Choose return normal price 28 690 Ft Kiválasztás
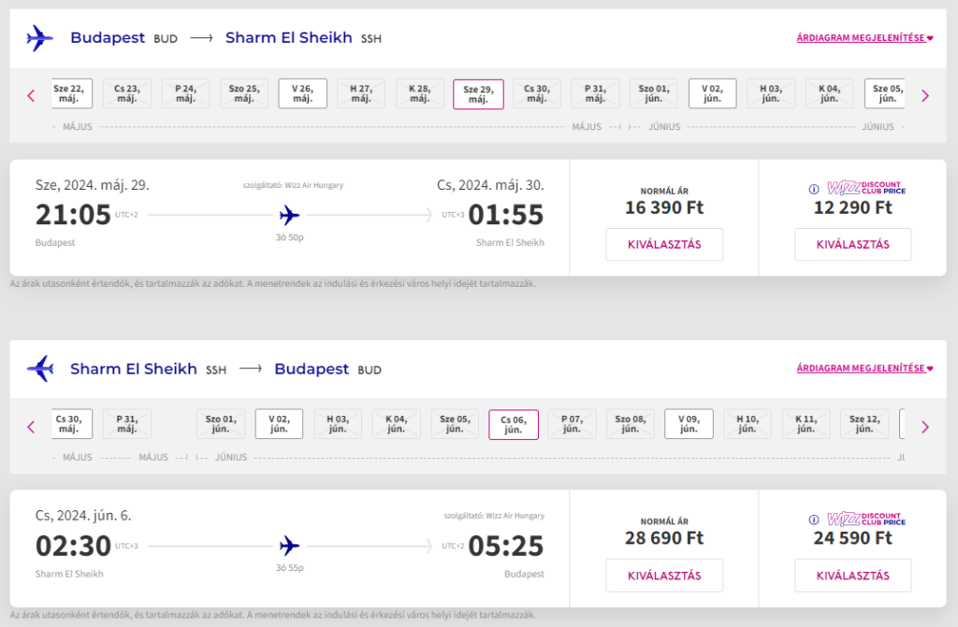This screenshot has height=627, width=958. [664, 575]
